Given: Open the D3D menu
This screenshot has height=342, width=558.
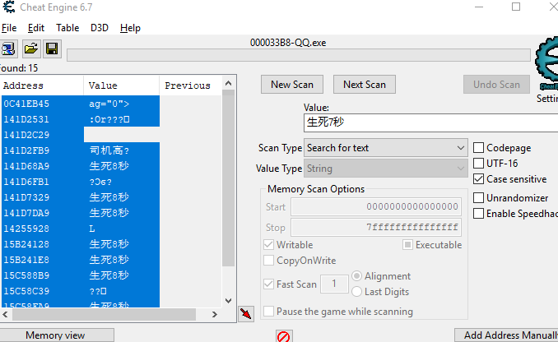Looking at the screenshot, I should click(100, 28).
